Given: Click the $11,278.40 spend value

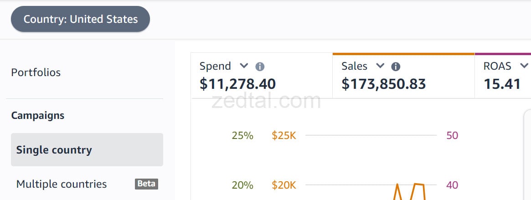Looking at the screenshot, I should coord(237,84).
